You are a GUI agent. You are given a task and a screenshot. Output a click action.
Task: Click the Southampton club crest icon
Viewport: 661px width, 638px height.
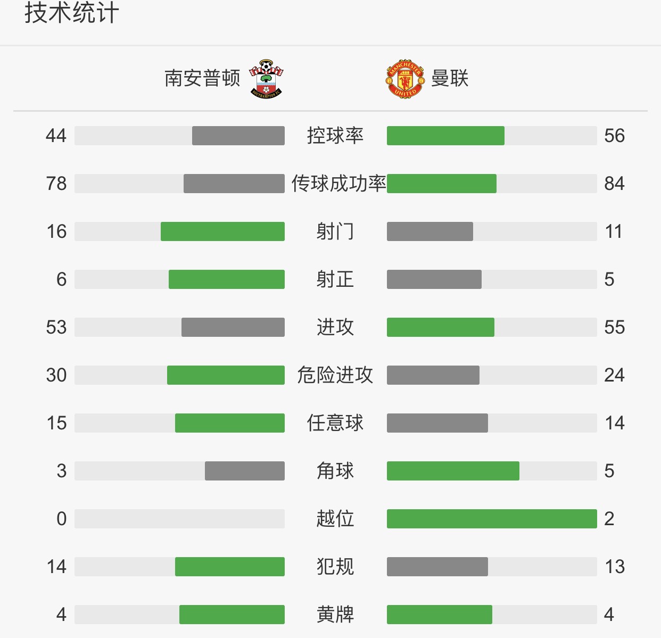tap(266, 79)
